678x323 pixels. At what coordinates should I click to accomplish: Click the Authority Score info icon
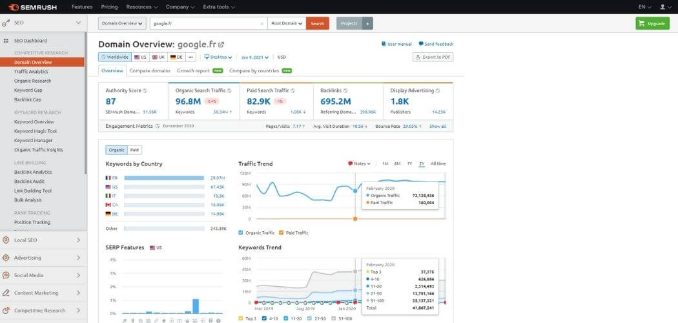point(145,91)
